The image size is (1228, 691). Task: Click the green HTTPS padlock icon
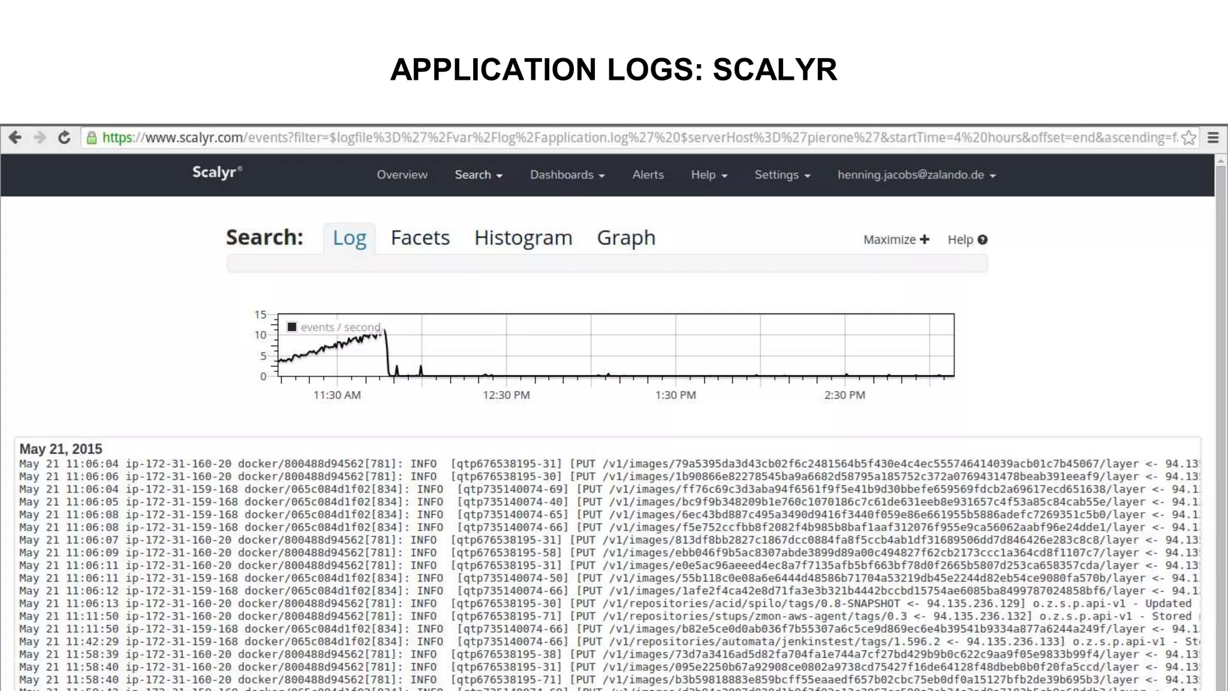(x=92, y=138)
